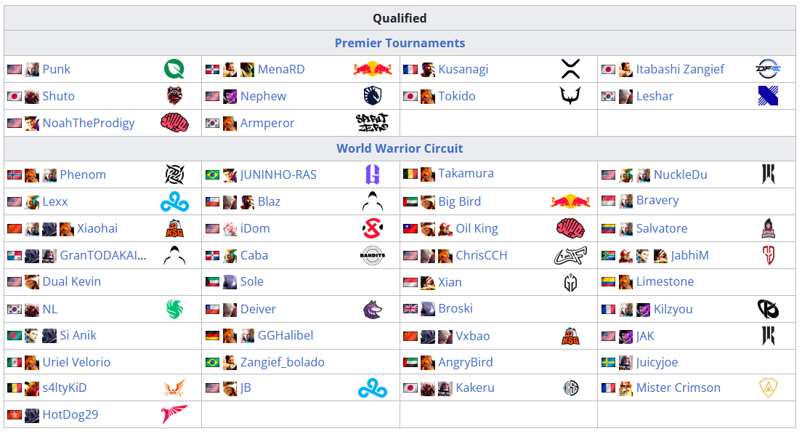Open the KSG logo beside Xiaohai
The width and height of the screenshot is (802, 434).
pyautogui.click(x=174, y=228)
